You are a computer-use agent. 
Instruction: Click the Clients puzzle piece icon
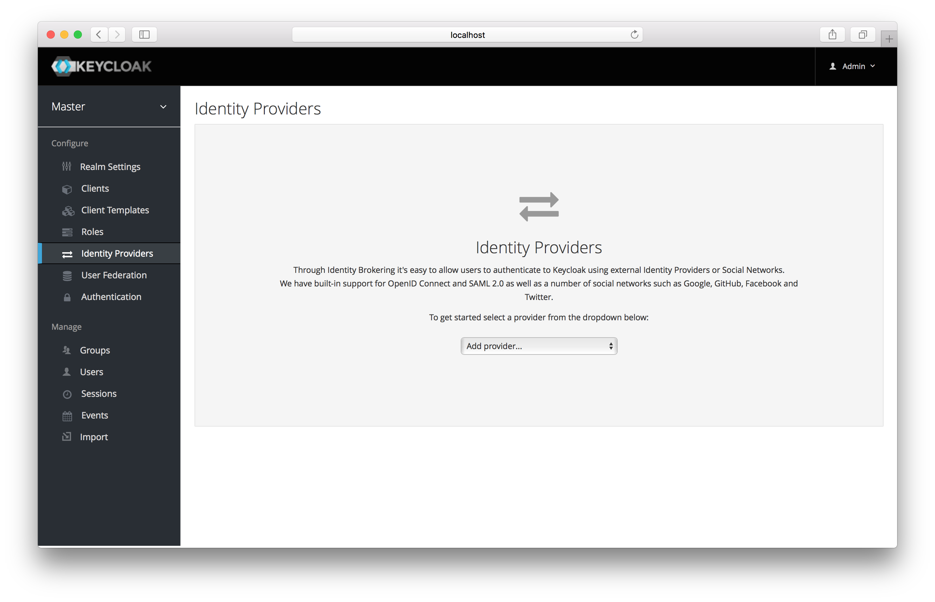coord(66,188)
